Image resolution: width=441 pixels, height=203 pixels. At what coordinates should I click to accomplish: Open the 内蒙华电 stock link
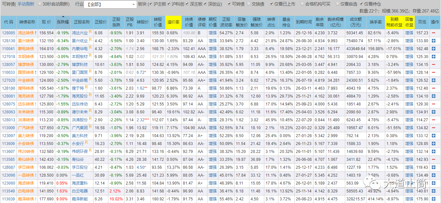coord(80,49)
